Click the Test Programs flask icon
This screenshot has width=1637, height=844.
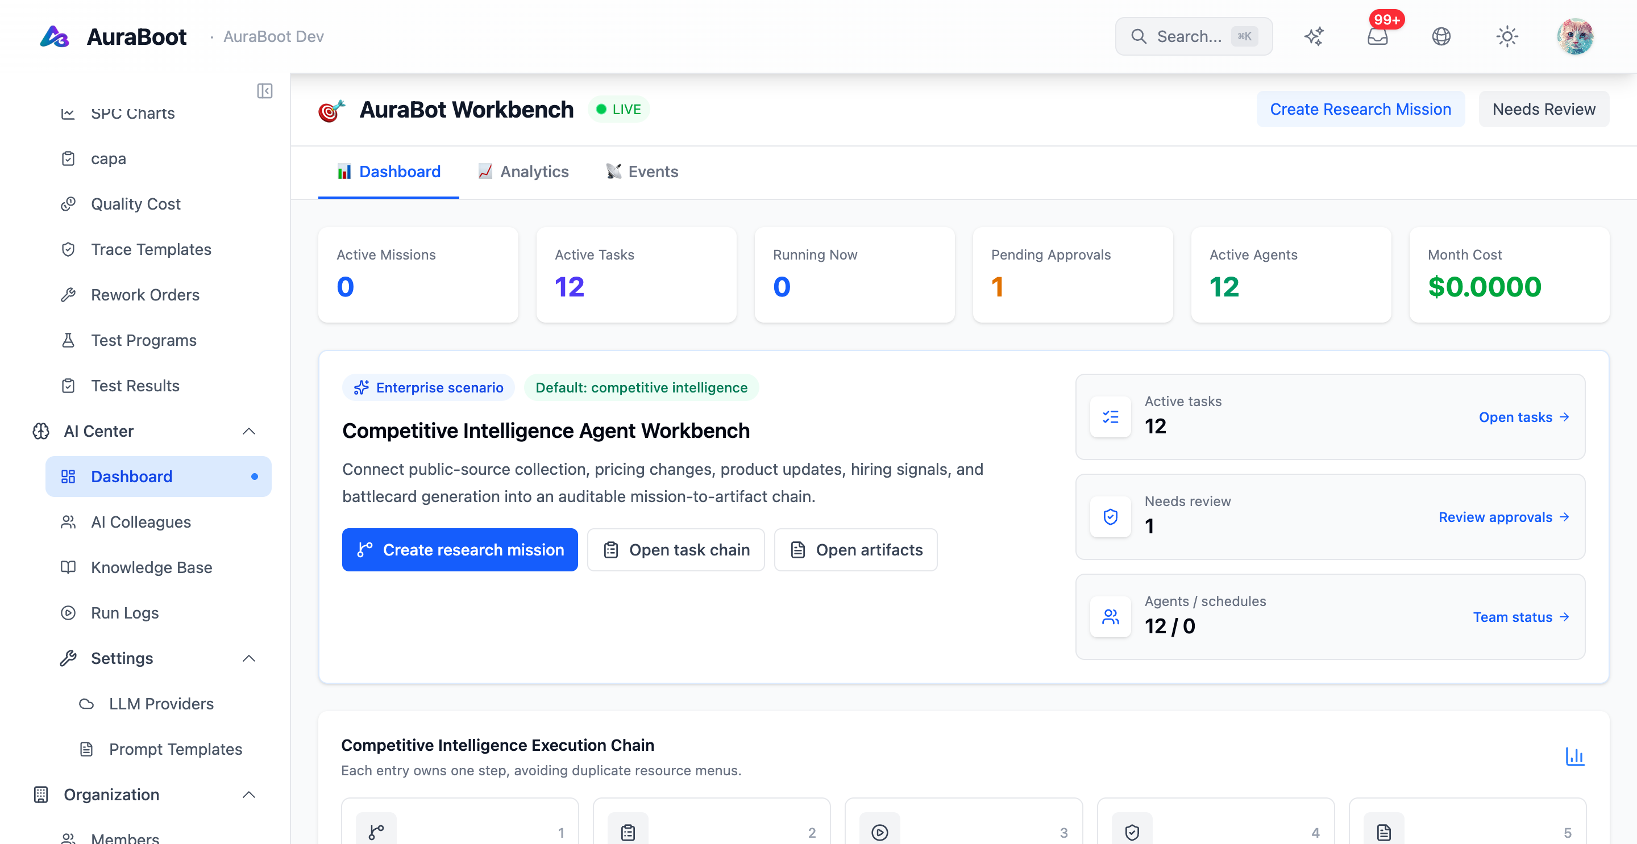pos(68,340)
